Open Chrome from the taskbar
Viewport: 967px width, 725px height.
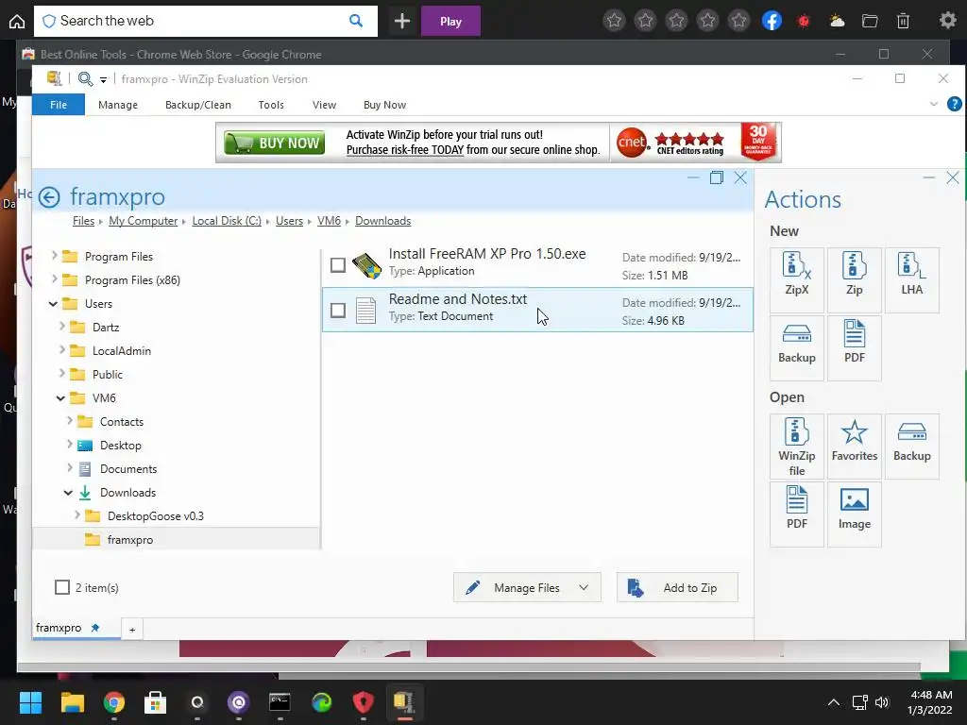coord(113,702)
